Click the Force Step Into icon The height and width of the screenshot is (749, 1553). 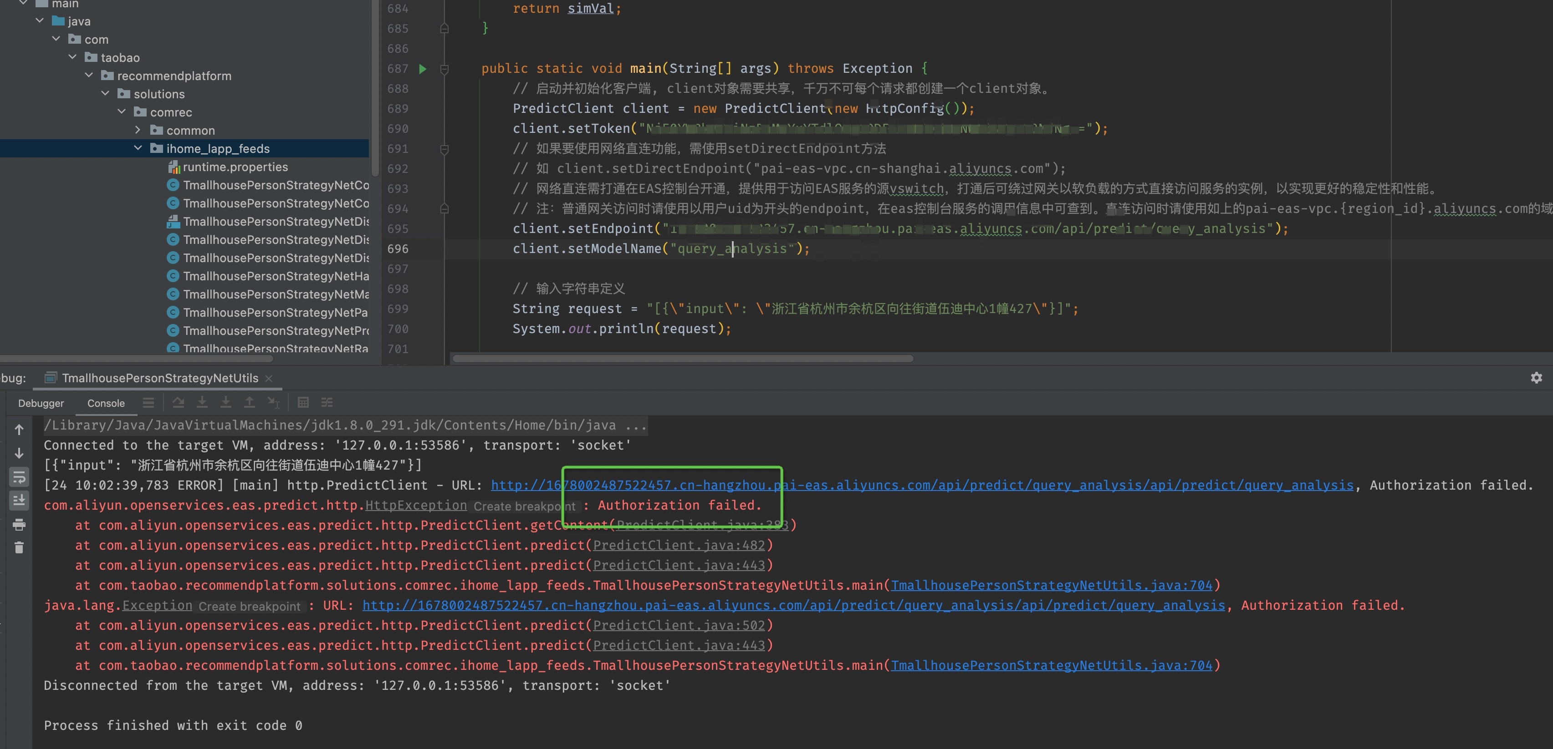click(225, 403)
